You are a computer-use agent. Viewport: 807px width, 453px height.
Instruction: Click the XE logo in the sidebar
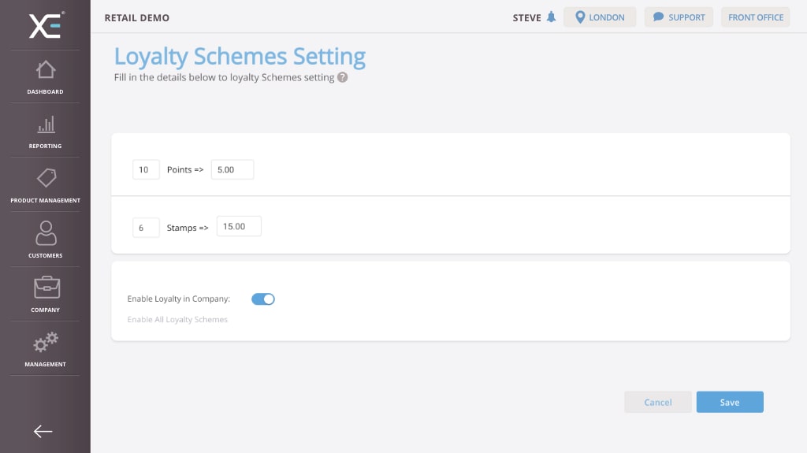[45, 26]
